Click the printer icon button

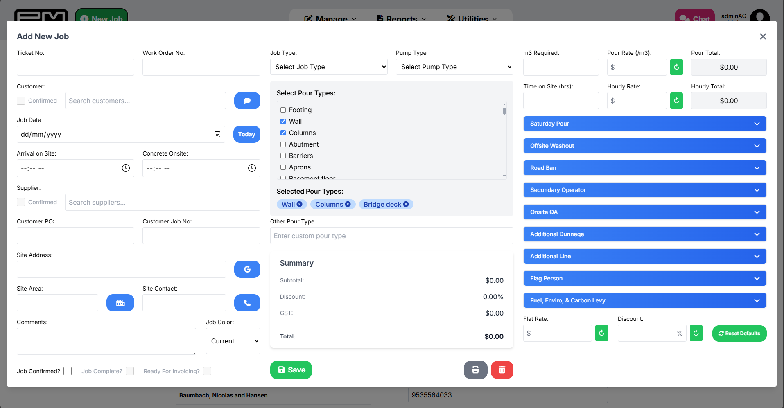coord(475,370)
